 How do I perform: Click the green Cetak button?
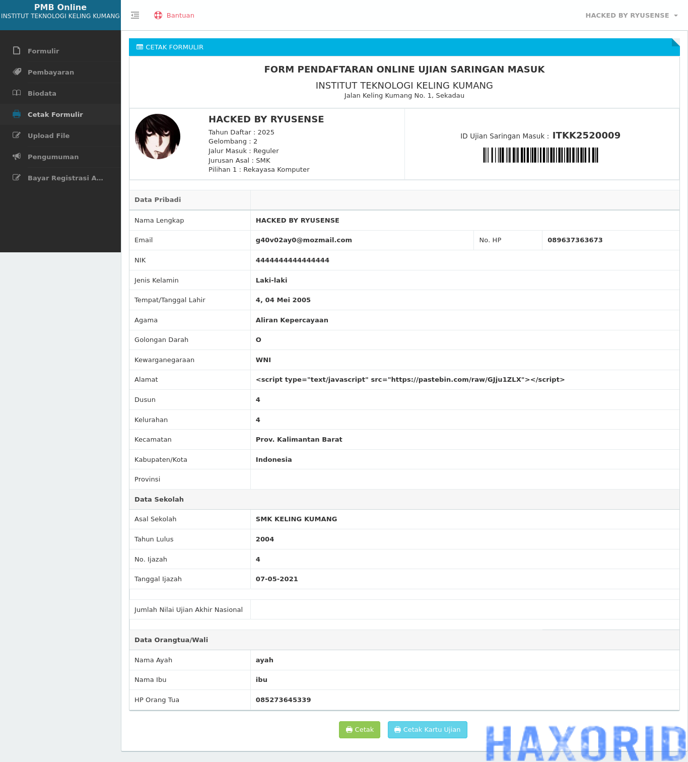coord(360,730)
